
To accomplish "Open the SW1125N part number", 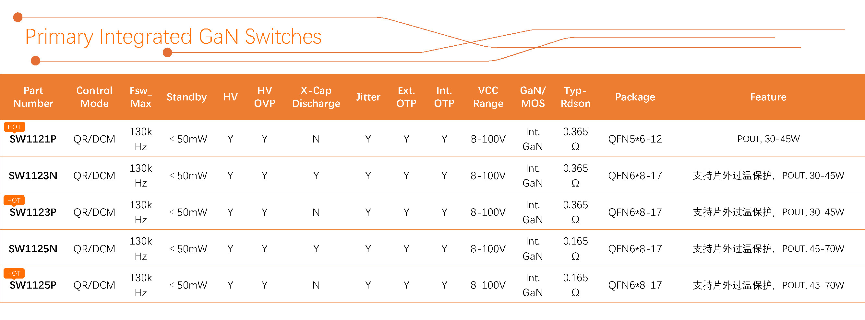I will click(33, 249).
